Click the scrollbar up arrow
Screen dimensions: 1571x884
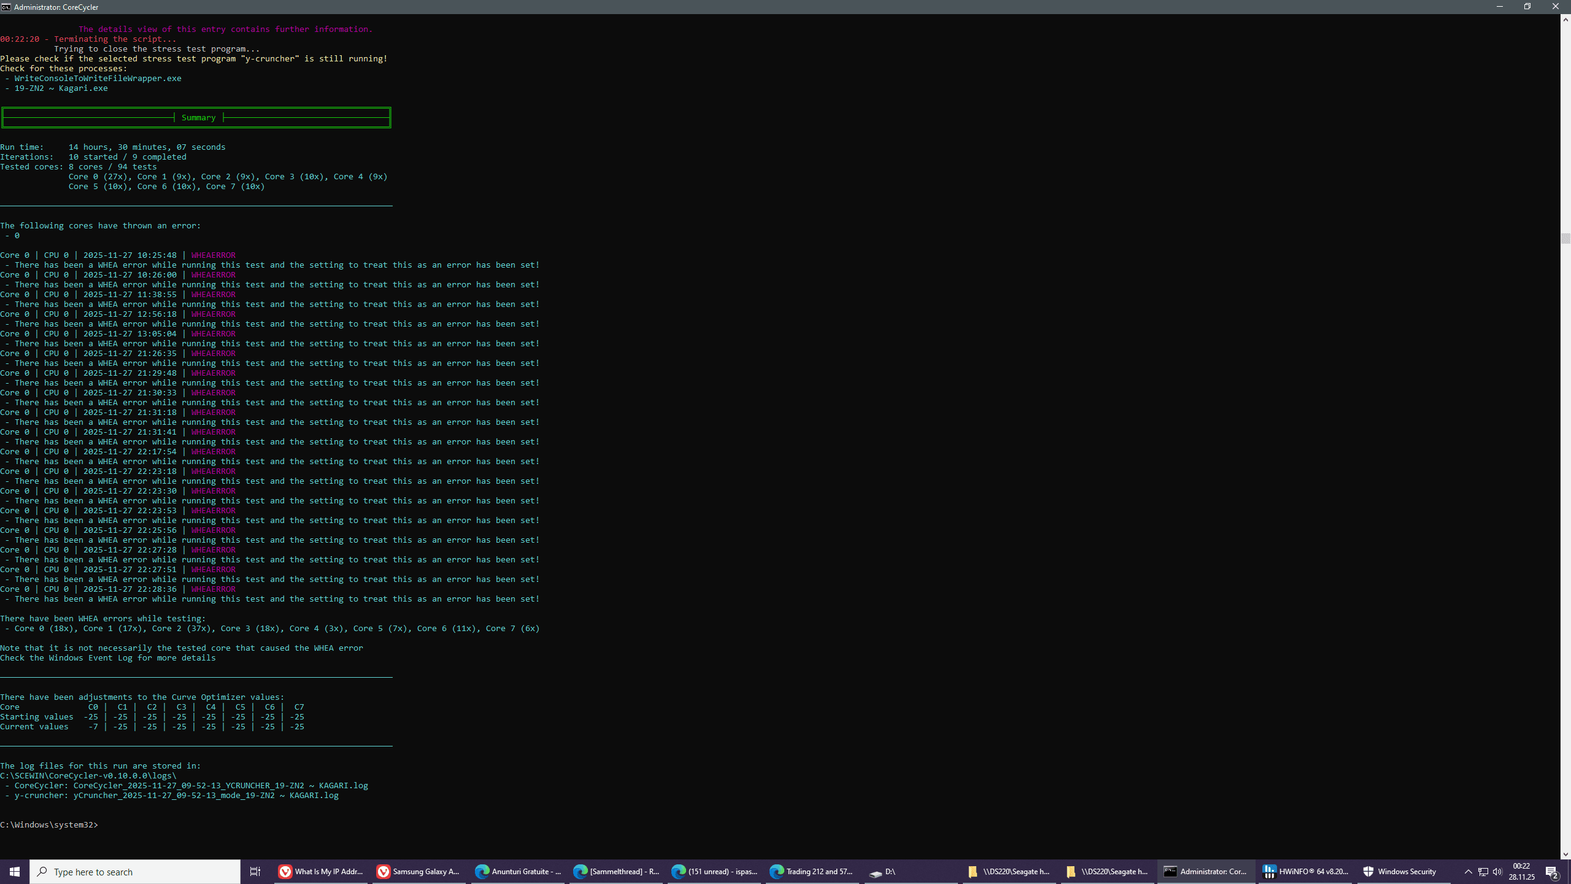coord(1565,20)
